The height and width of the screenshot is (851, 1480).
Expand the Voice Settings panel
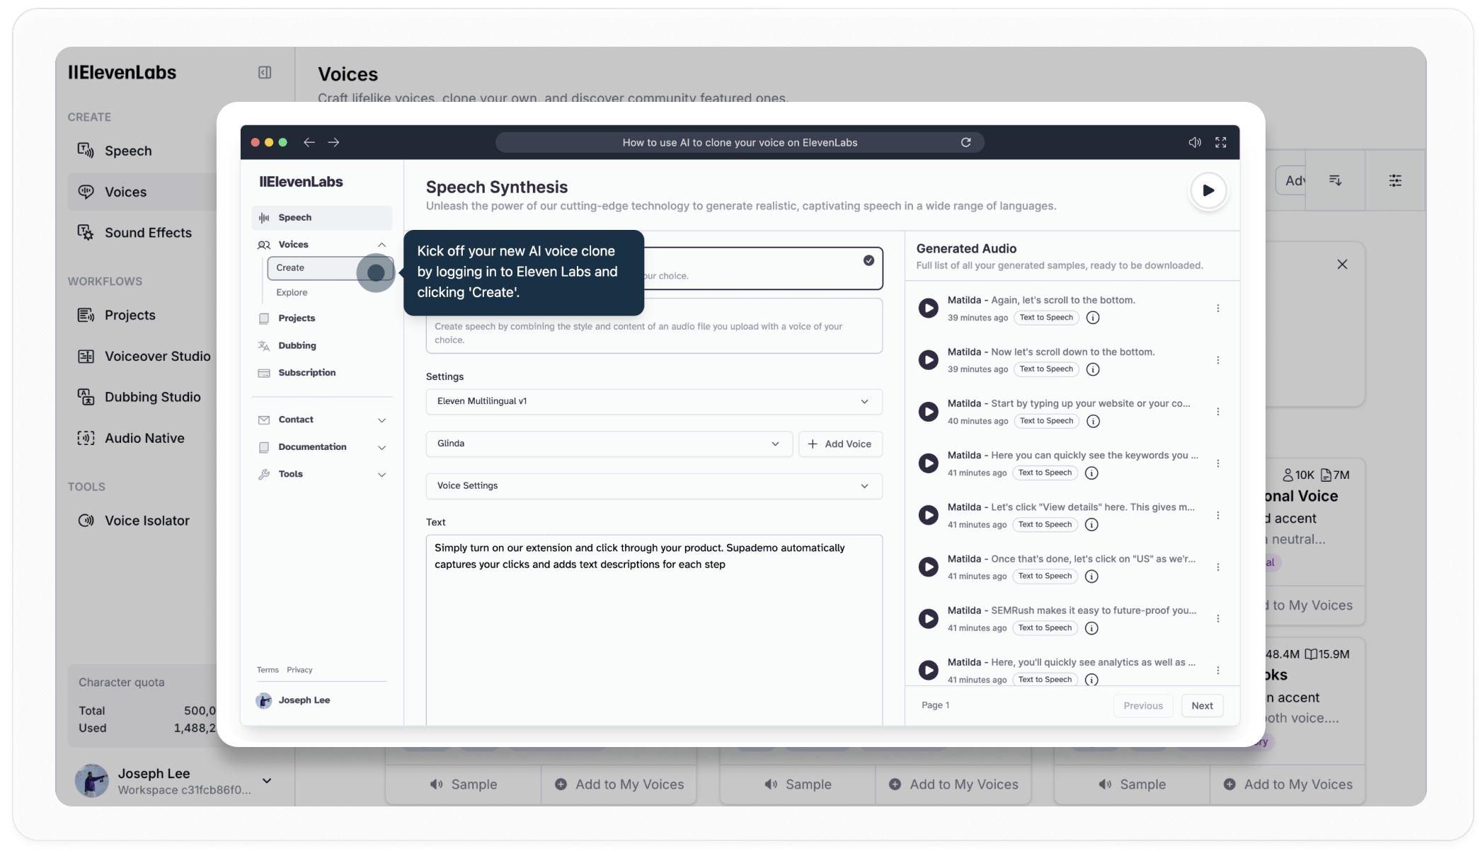coord(654,485)
